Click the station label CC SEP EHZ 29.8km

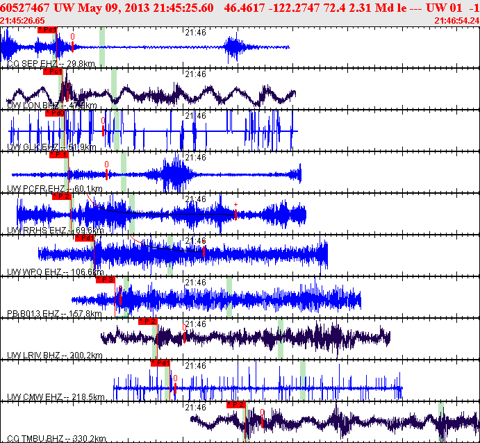51,64
